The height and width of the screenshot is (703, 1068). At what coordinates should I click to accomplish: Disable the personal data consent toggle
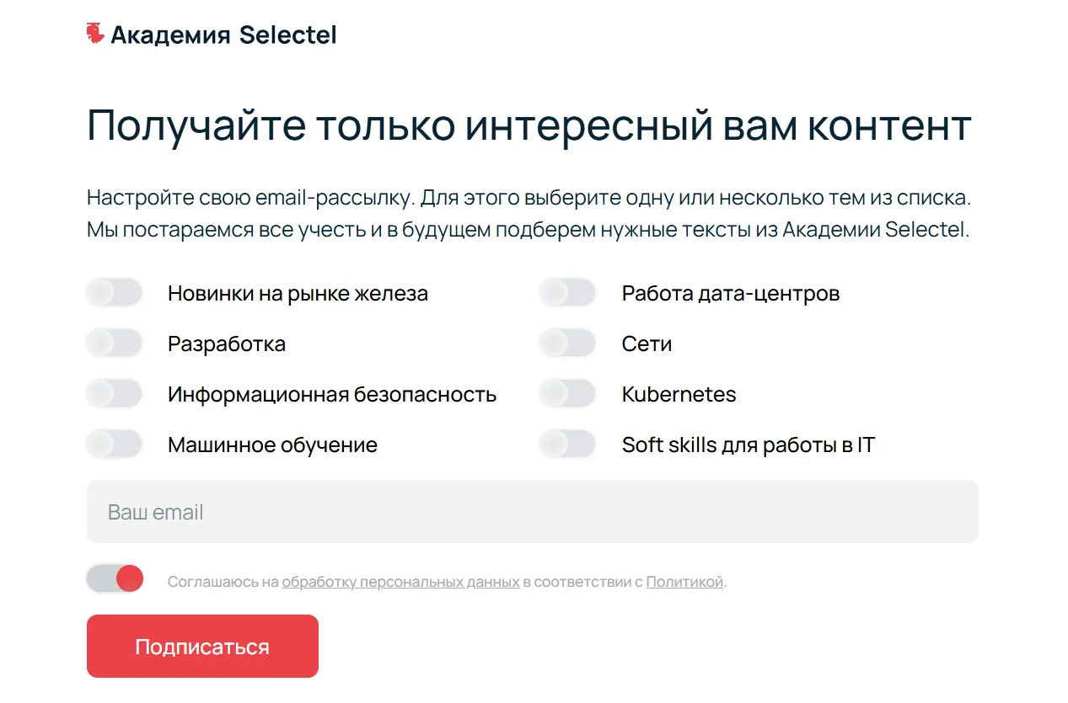(x=115, y=578)
